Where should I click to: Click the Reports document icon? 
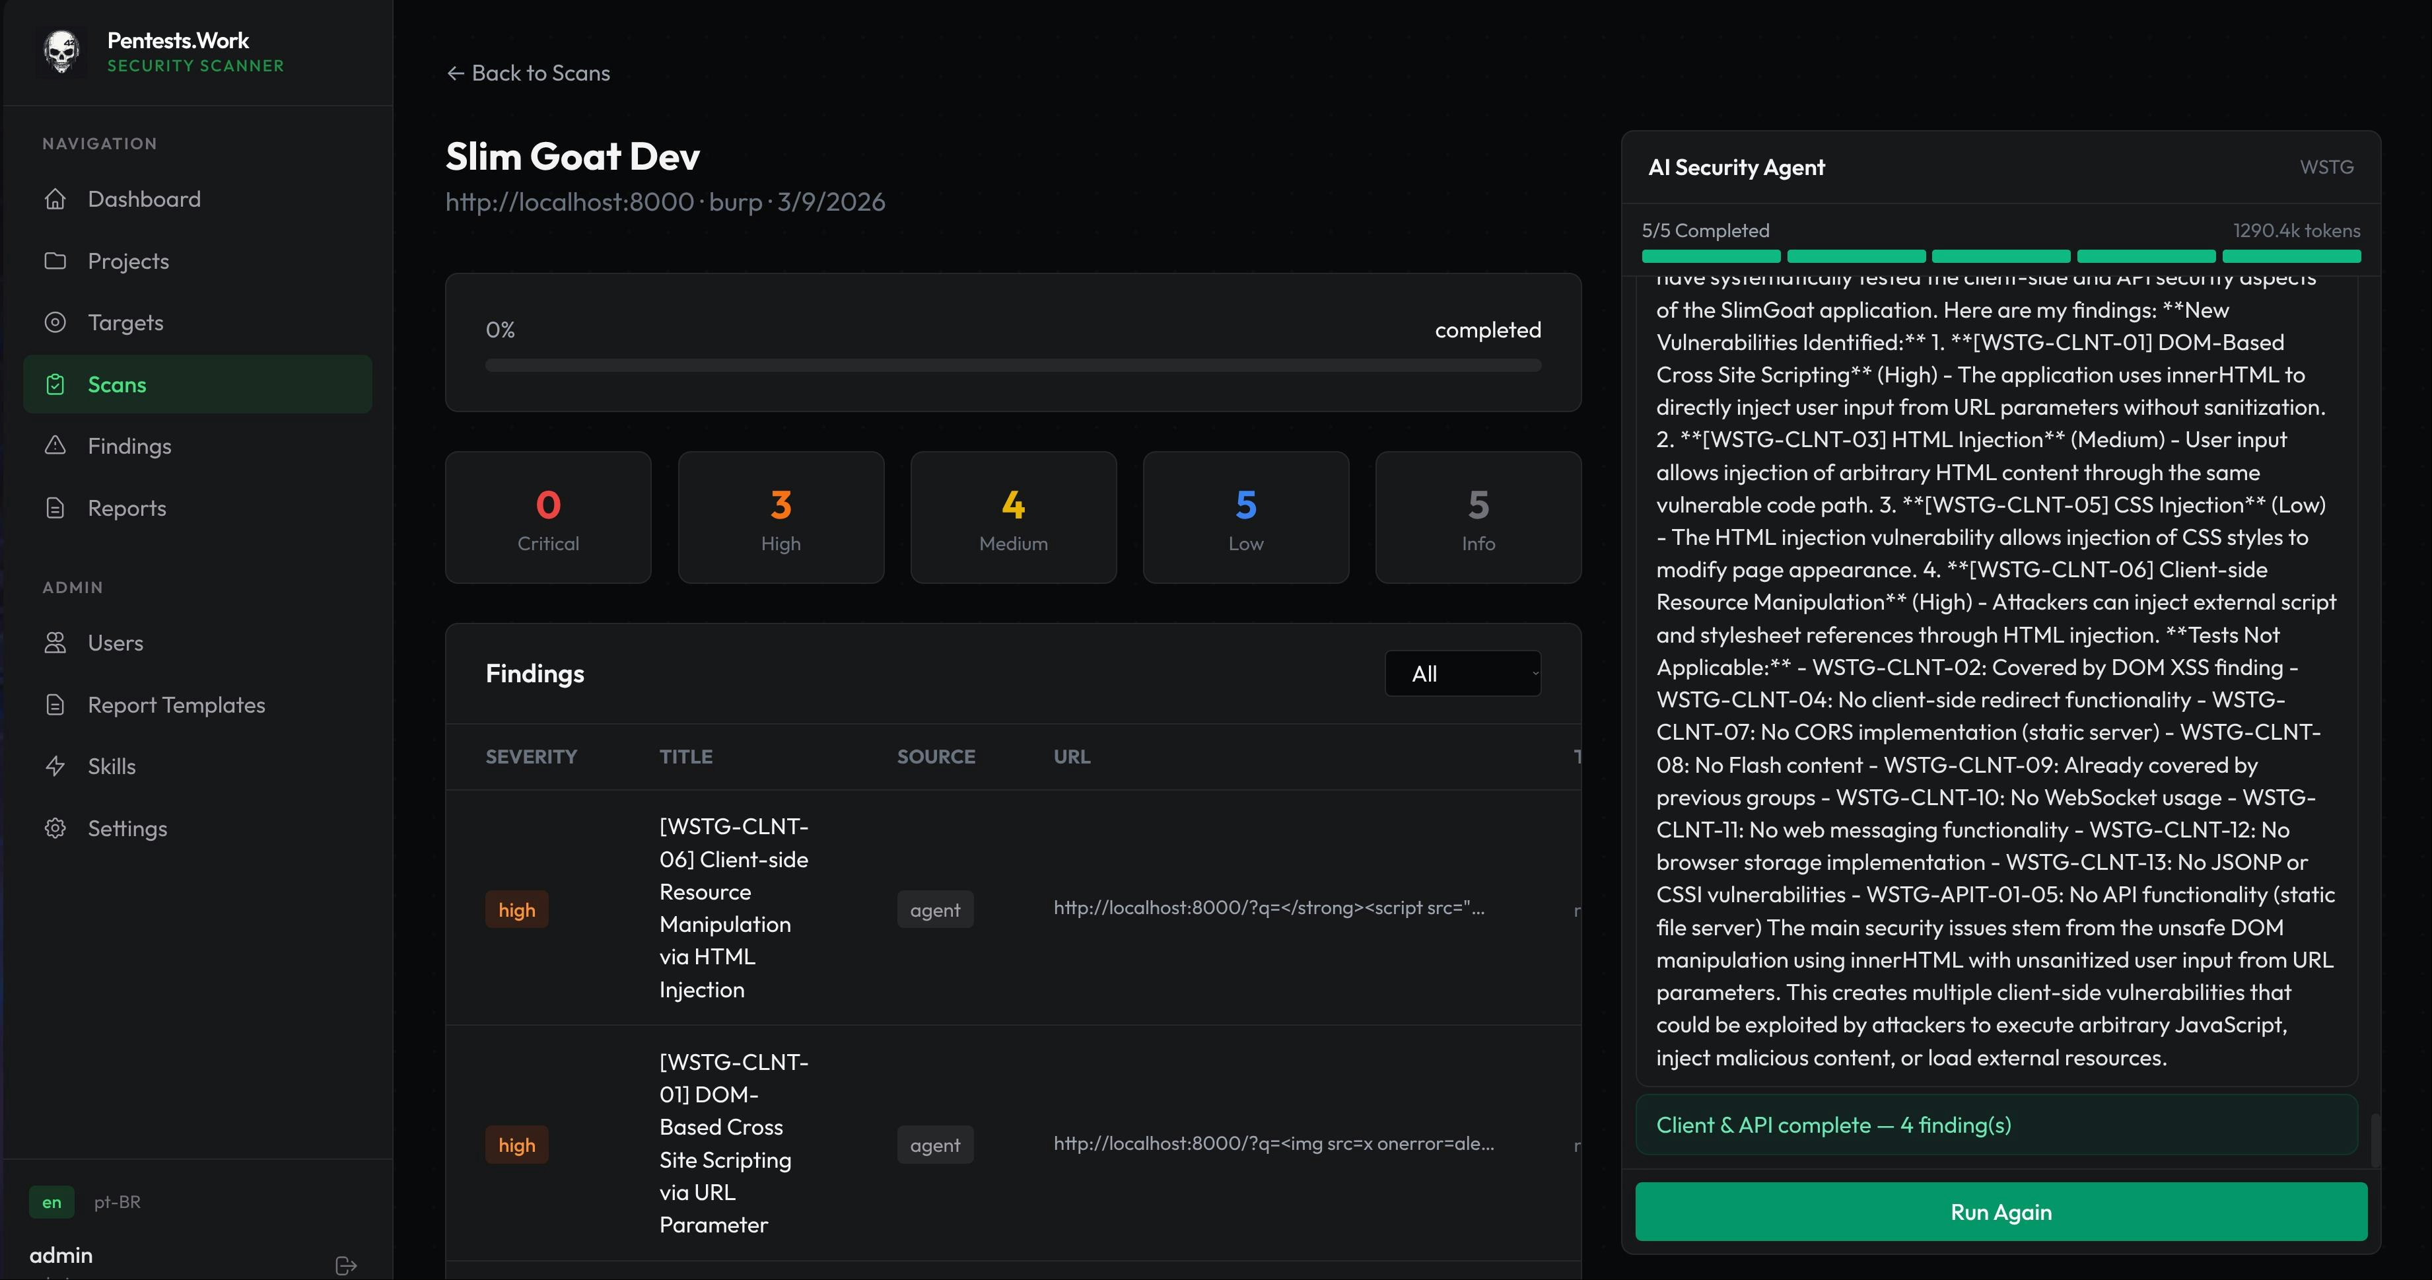pos(55,508)
